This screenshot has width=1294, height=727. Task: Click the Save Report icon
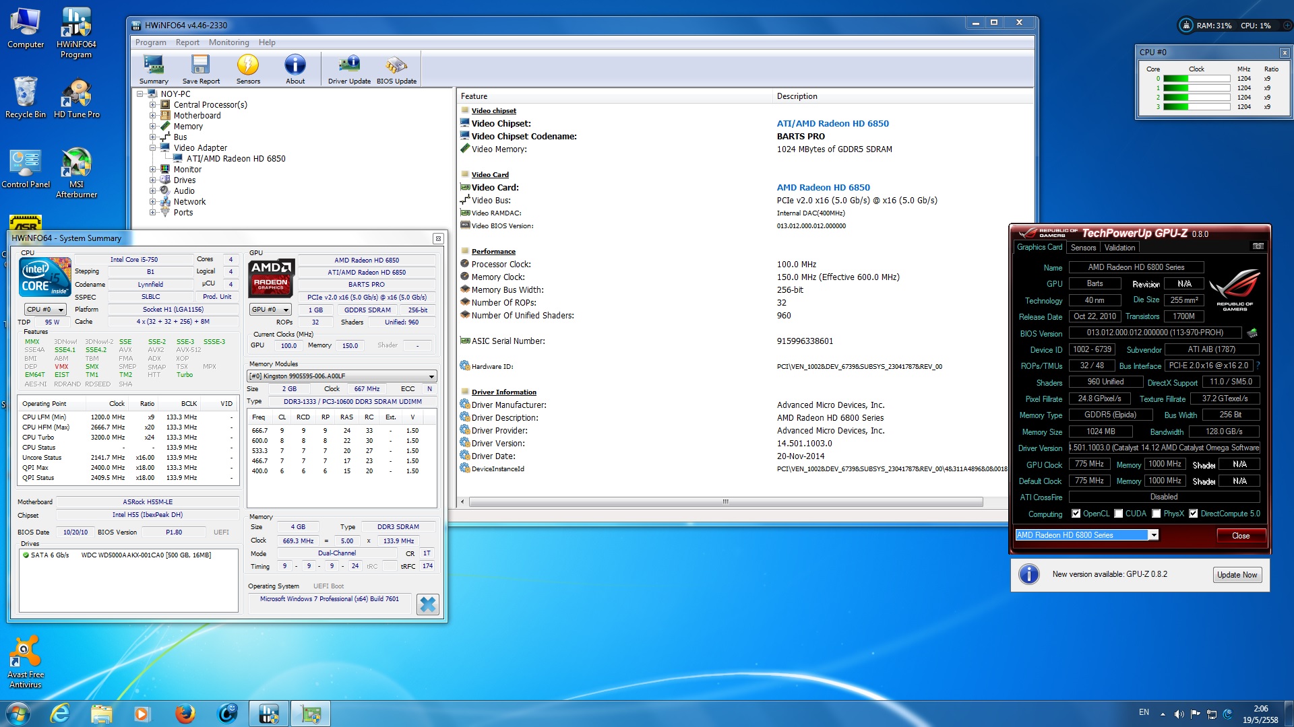(200, 69)
